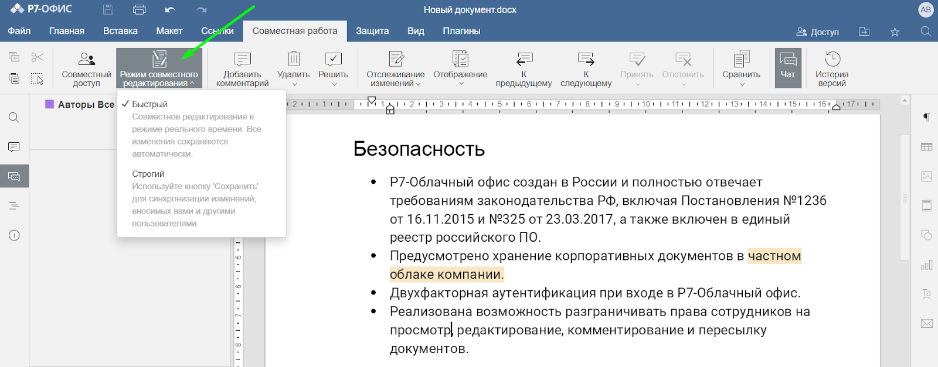Viewport: 938px width, 367px height.
Task: Mark document as favorite with star icon
Action: tap(895, 32)
